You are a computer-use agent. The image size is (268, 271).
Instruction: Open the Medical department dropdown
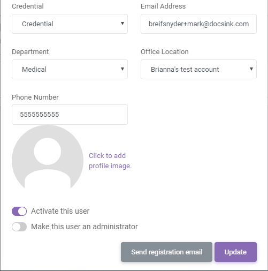[70, 69]
